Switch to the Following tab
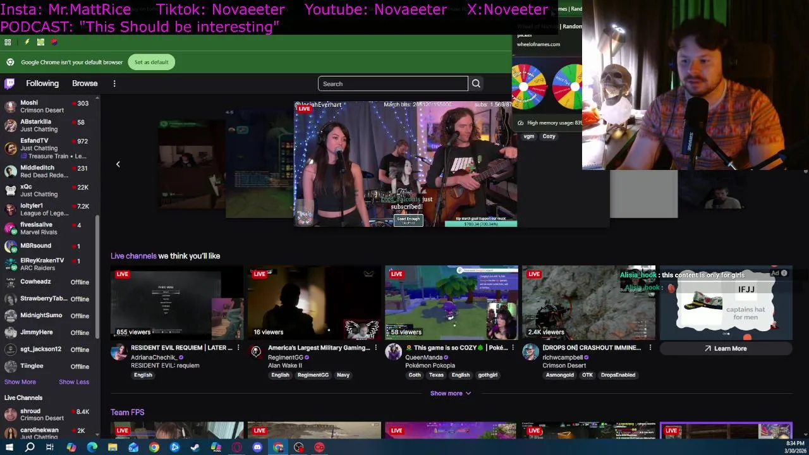The image size is (809, 455). 42,83
